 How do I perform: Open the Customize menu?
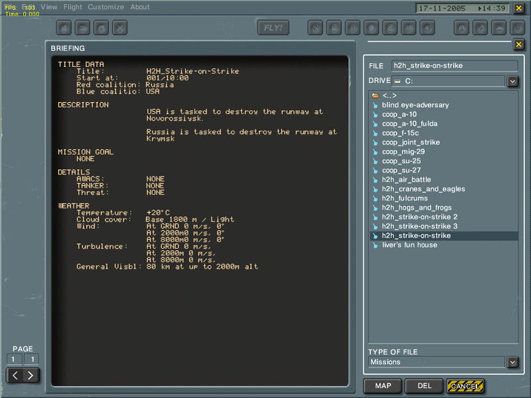click(x=106, y=7)
